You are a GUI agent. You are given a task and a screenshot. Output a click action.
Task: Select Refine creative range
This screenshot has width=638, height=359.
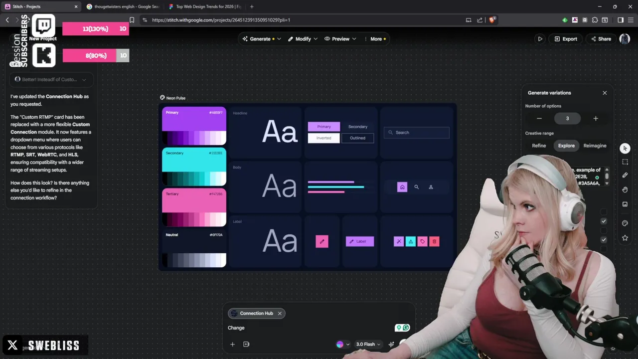point(539,146)
